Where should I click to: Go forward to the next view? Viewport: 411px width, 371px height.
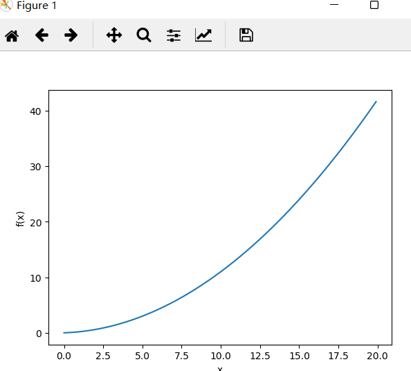tap(71, 35)
